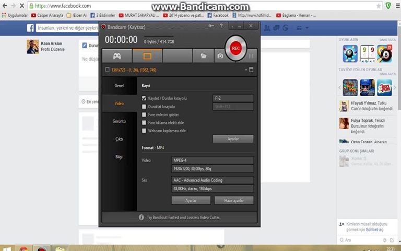This screenshot has height=251, width=401.
Task: Click the MPEG-4 video codec field
Action: 213,161
